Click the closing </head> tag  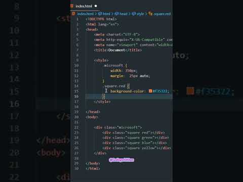(93, 112)
